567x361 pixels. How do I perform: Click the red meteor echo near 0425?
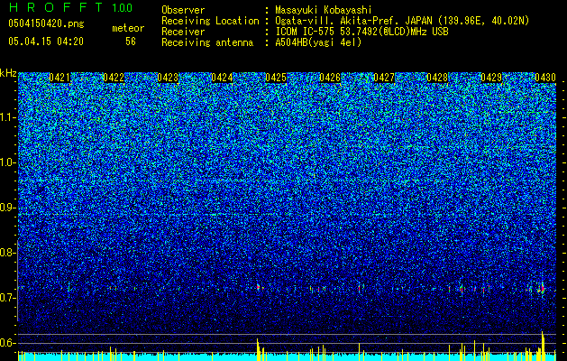tap(258, 287)
